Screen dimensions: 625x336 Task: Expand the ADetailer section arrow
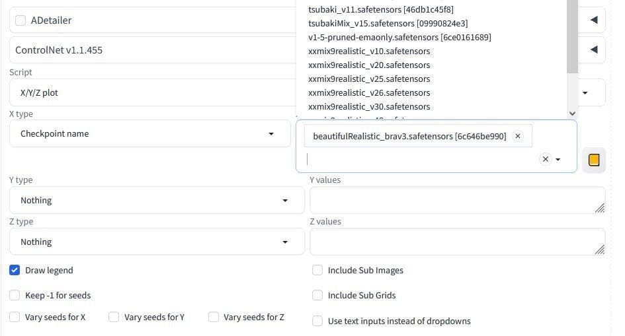pyautogui.click(x=593, y=20)
